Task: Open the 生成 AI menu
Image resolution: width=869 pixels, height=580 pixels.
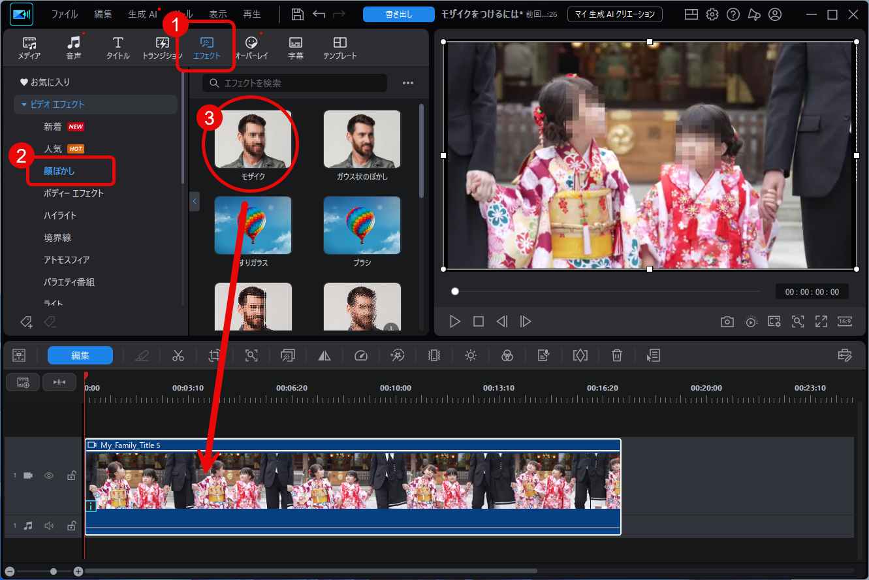Action: pyautogui.click(x=142, y=14)
